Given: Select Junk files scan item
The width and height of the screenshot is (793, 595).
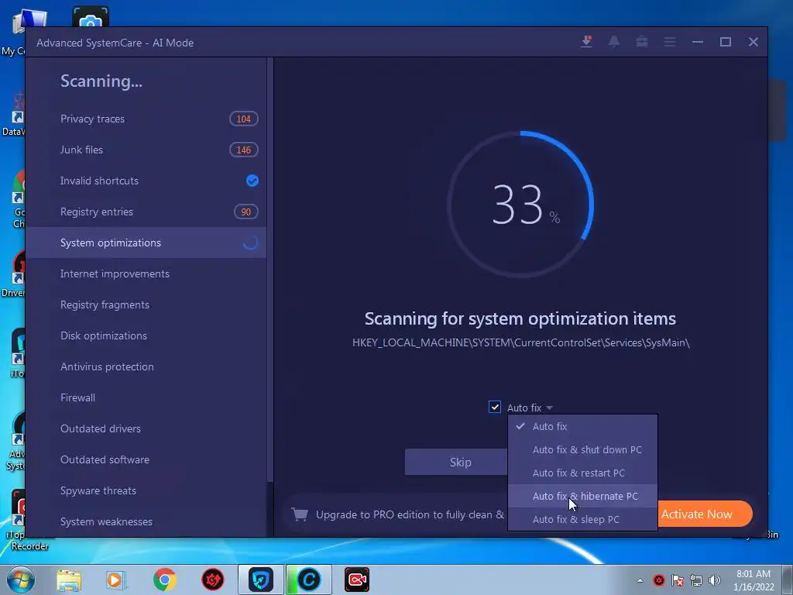Looking at the screenshot, I should click(x=146, y=150).
